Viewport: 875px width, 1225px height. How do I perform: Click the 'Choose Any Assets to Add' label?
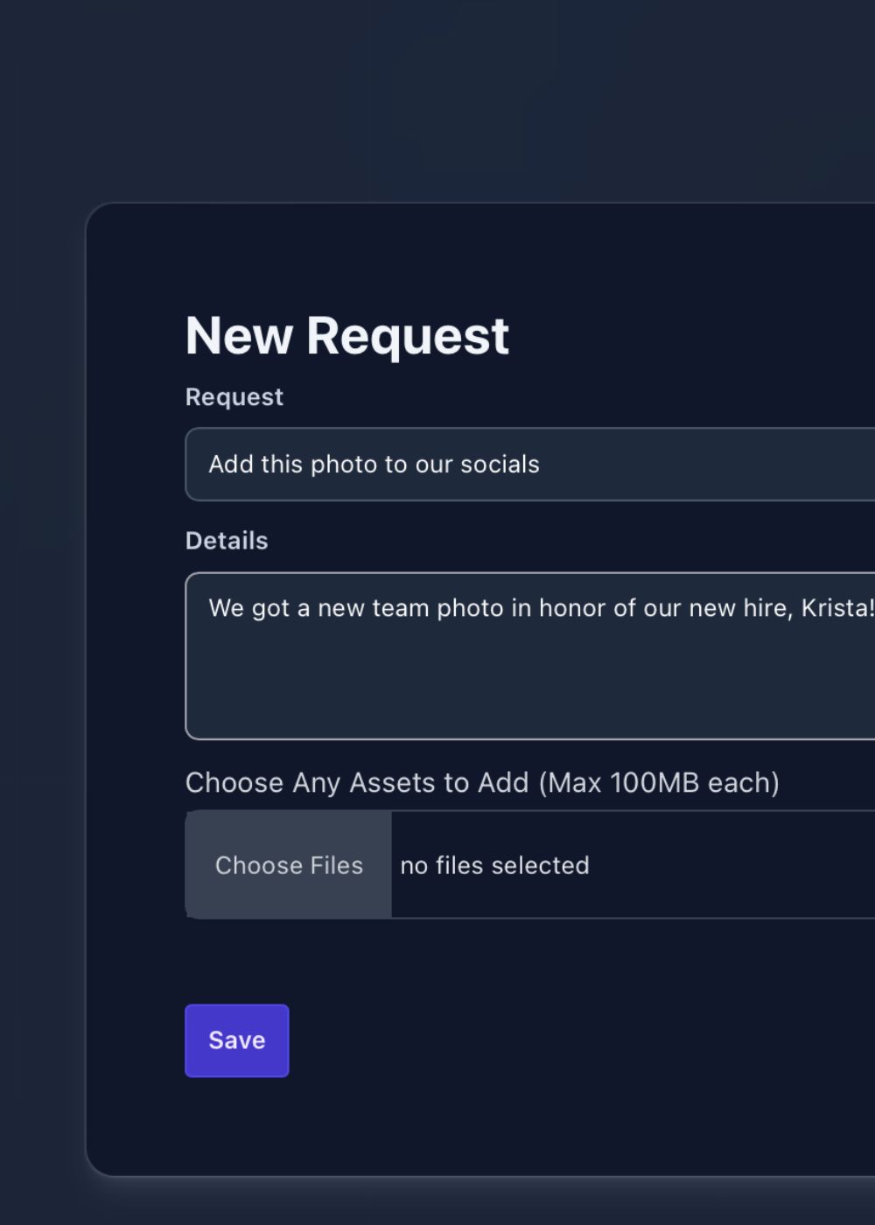pyautogui.click(x=357, y=781)
